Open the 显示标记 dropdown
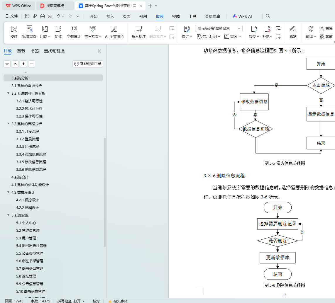335x303 pixels. tap(209, 37)
